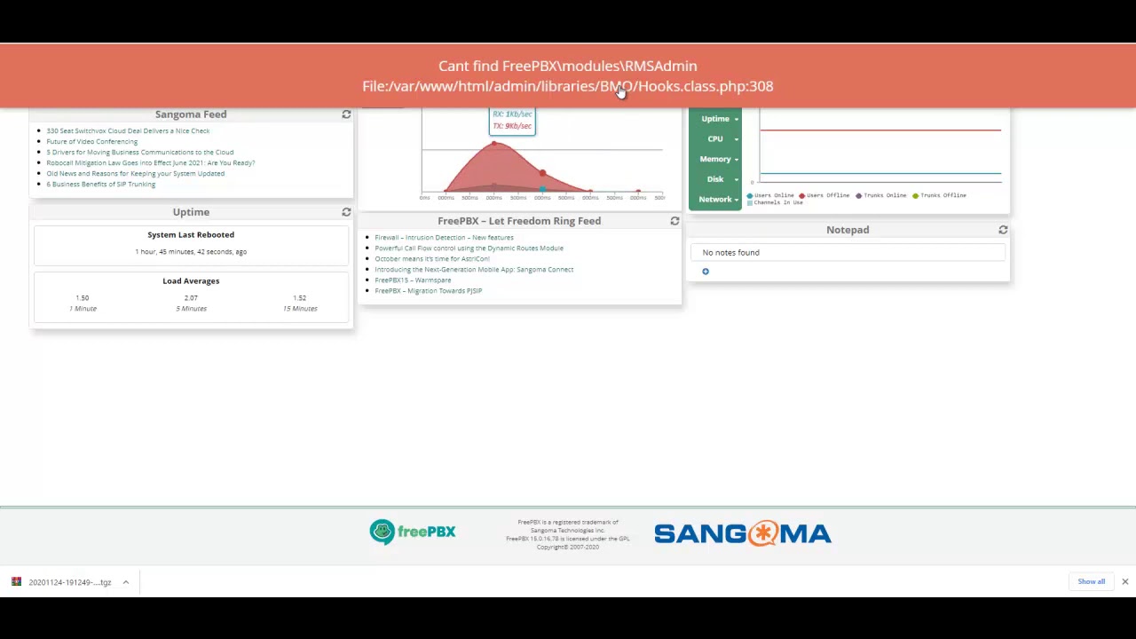Click 'System Last Rebooted' heading
Viewport: 1136px width, 639px height.
pyautogui.click(x=191, y=235)
